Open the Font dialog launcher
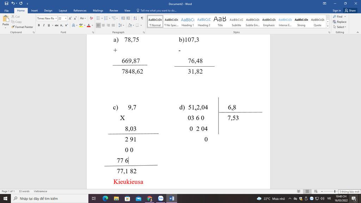Screen dimensions: 361x203 (x=93, y=32)
